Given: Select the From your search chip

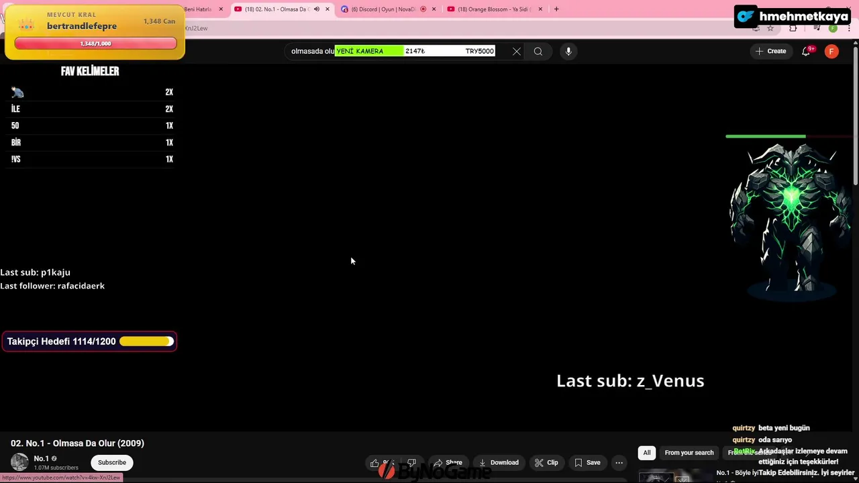Looking at the screenshot, I should [689, 453].
